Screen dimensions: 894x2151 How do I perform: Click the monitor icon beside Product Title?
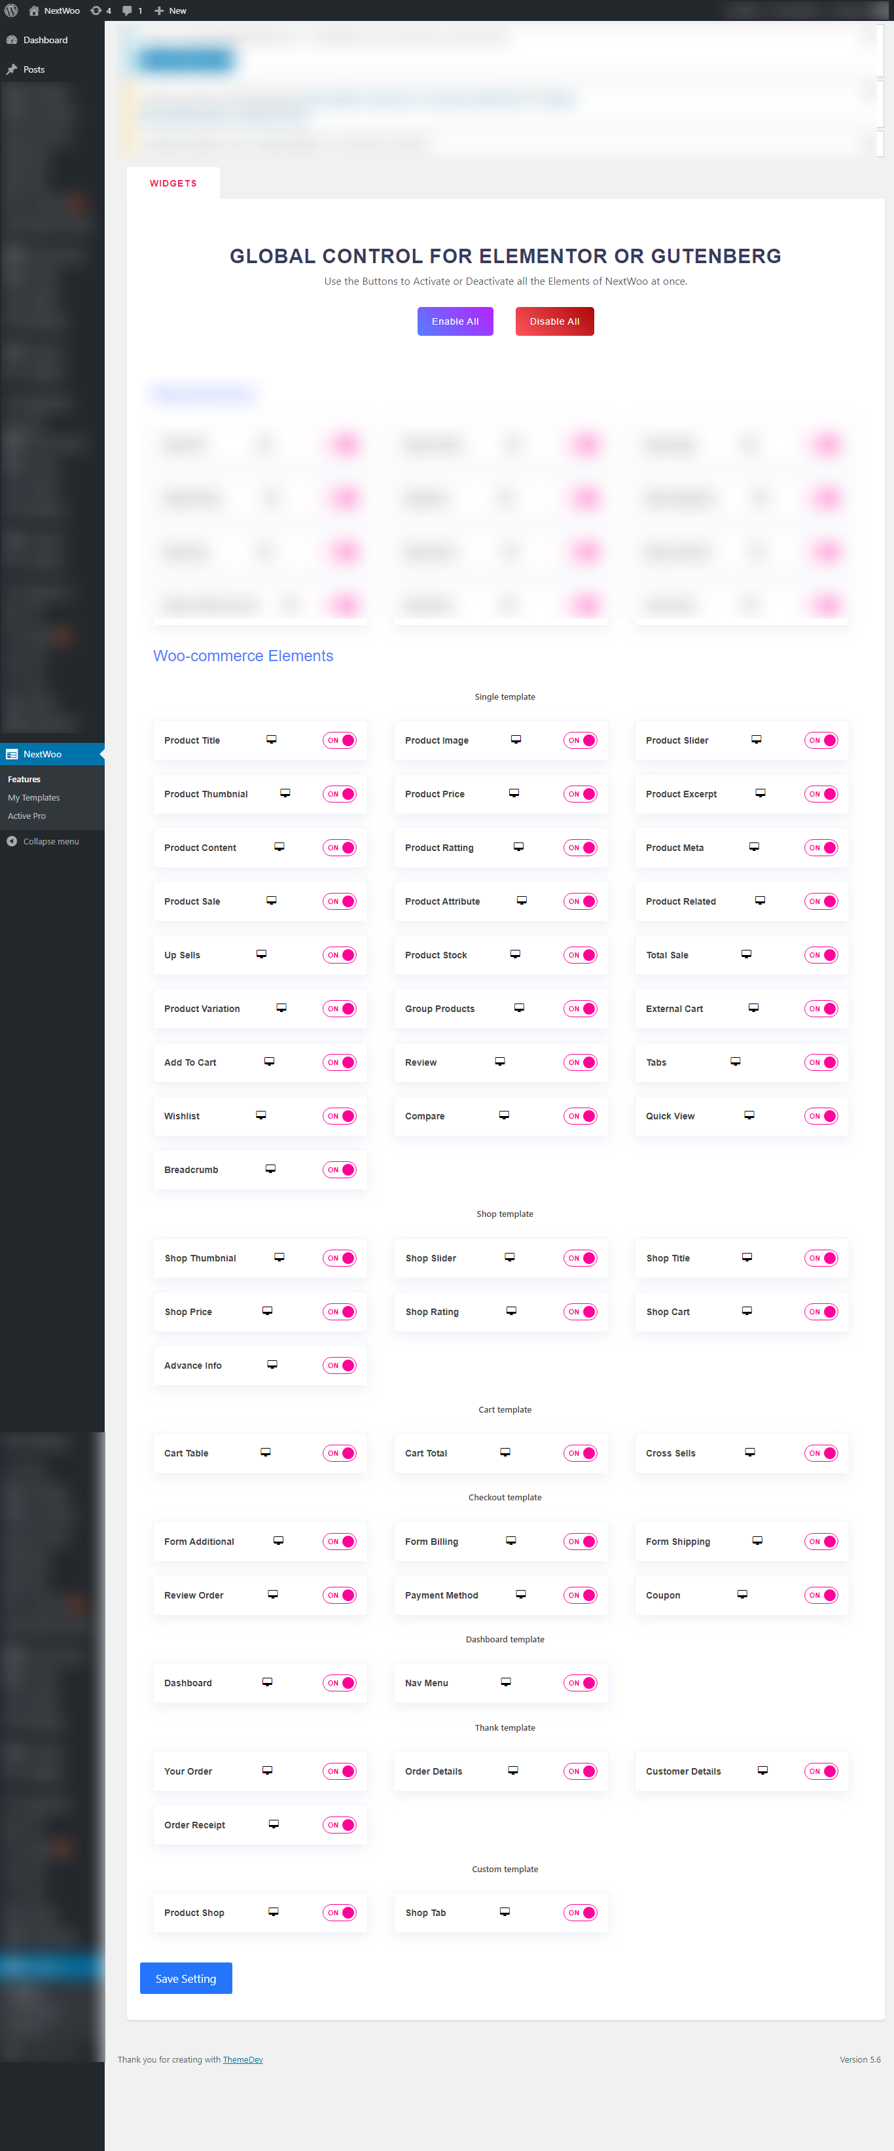[x=272, y=740]
